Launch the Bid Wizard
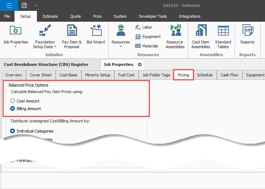Image resolution: width=265 pixels, height=189 pixels. point(96,36)
